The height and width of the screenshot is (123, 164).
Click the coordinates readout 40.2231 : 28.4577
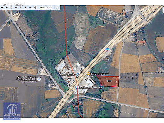(46, 7)
